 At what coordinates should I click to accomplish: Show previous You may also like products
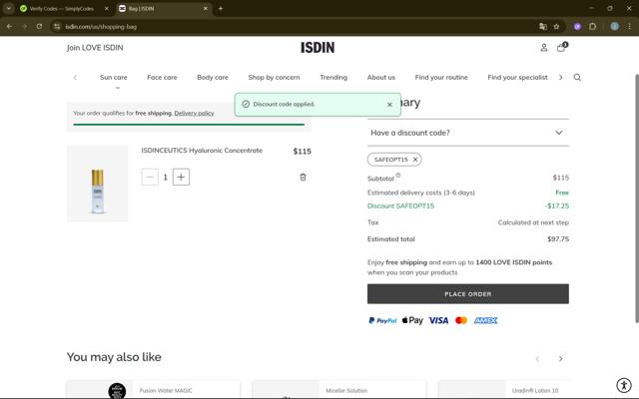(537, 359)
